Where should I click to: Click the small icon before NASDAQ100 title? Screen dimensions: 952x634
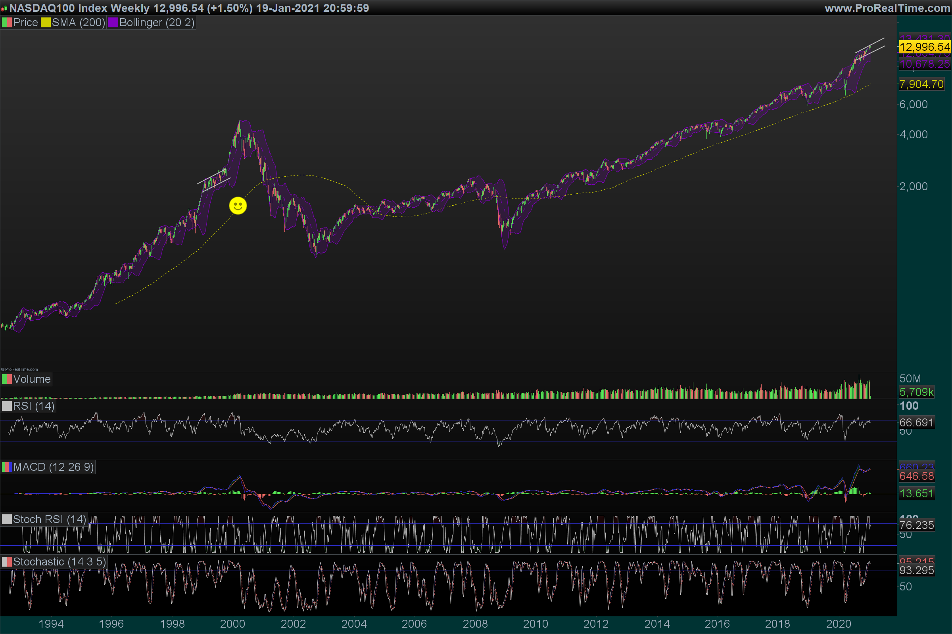tap(4, 8)
